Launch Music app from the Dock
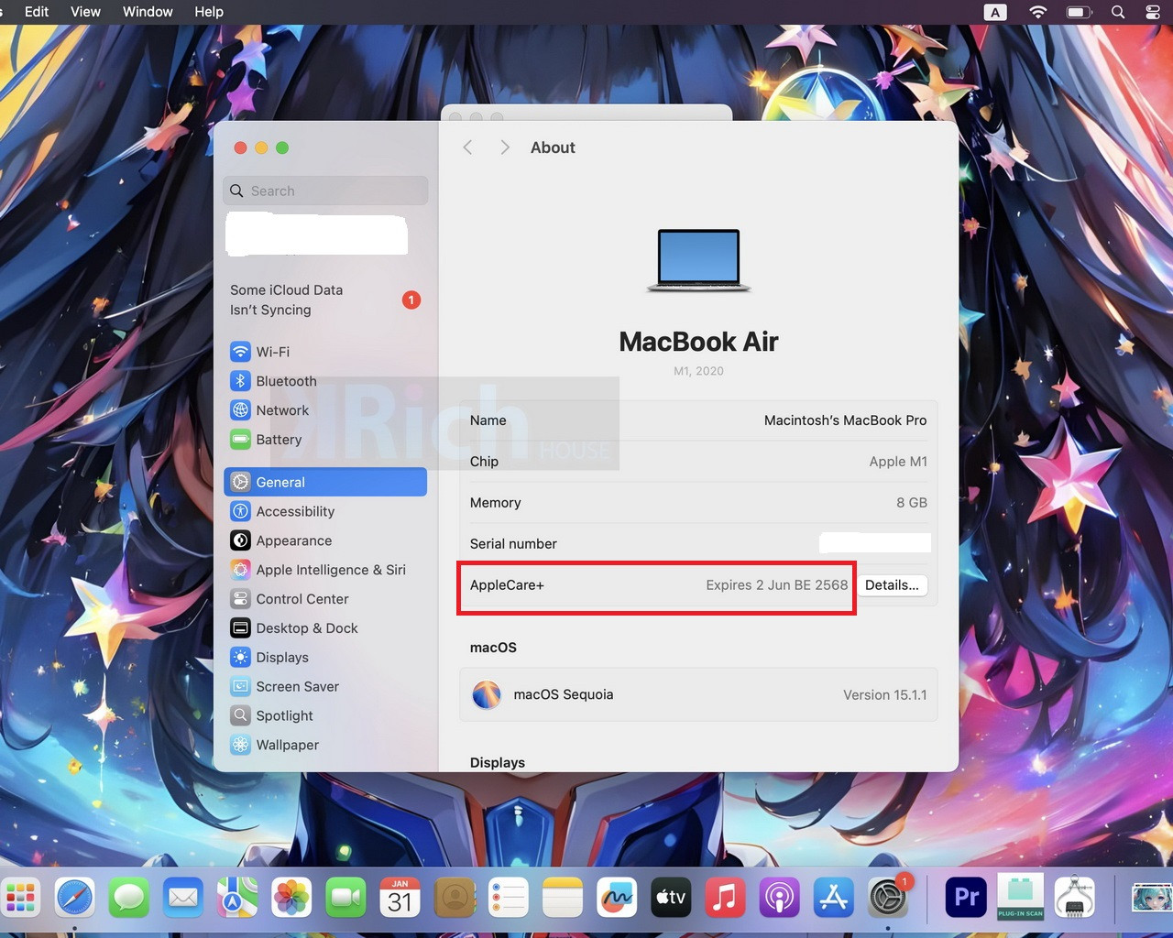The width and height of the screenshot is (1173, 938). point(725,898)
